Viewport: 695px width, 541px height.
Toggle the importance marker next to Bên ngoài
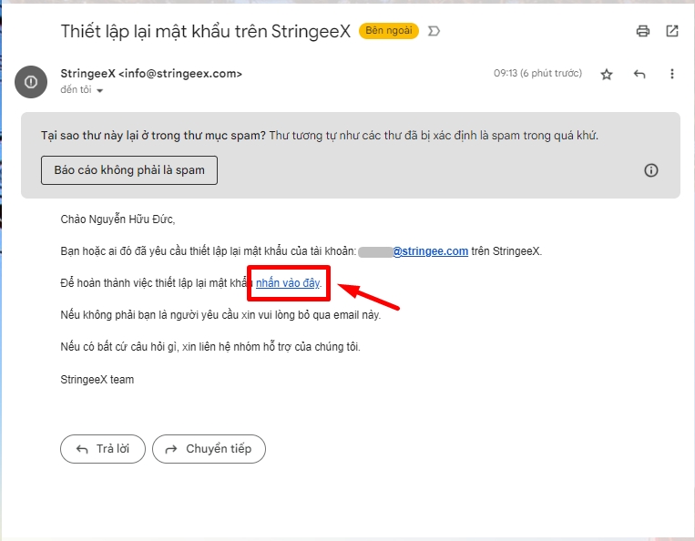click(x=434, y=31)
